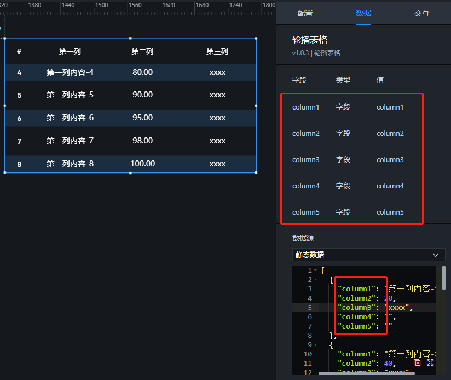Screen dimensions: 451x380
Task: Click the column3 field value cell
Action: pos(390,160)
